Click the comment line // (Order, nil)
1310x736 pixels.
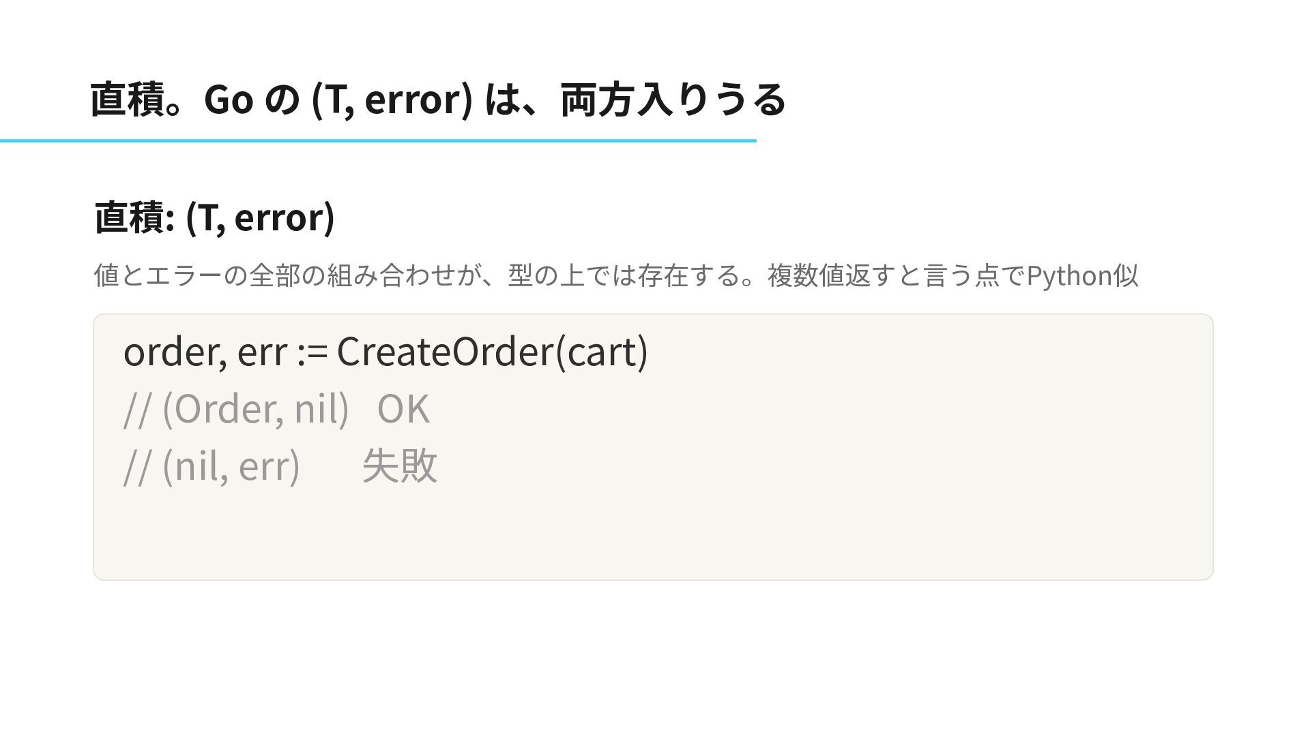236,409
